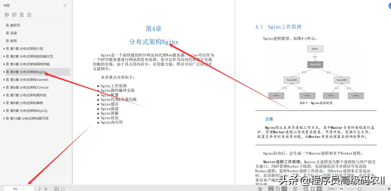Jump to 第2章 分布式架构前后端交互
Viewport: 391px width, 191px height.
[32, 56]
